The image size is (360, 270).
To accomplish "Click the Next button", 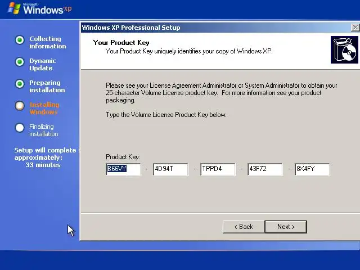I will point(286,227).
